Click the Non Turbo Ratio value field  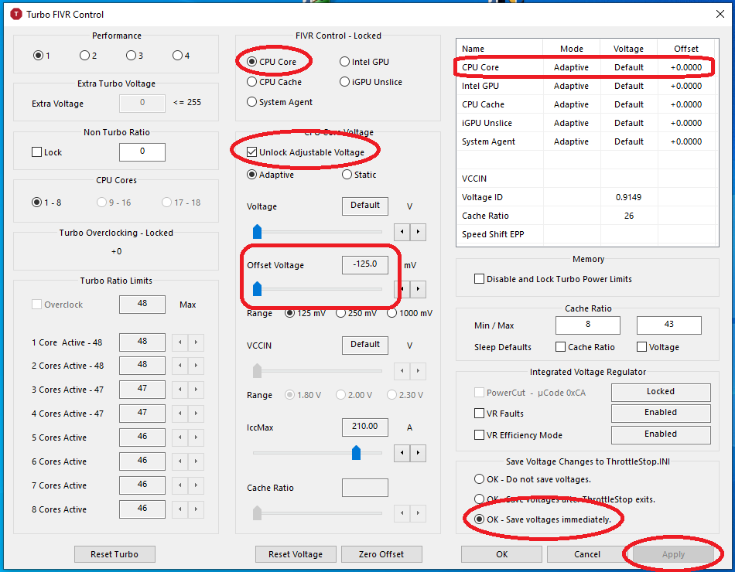click(x=142, y=152)
